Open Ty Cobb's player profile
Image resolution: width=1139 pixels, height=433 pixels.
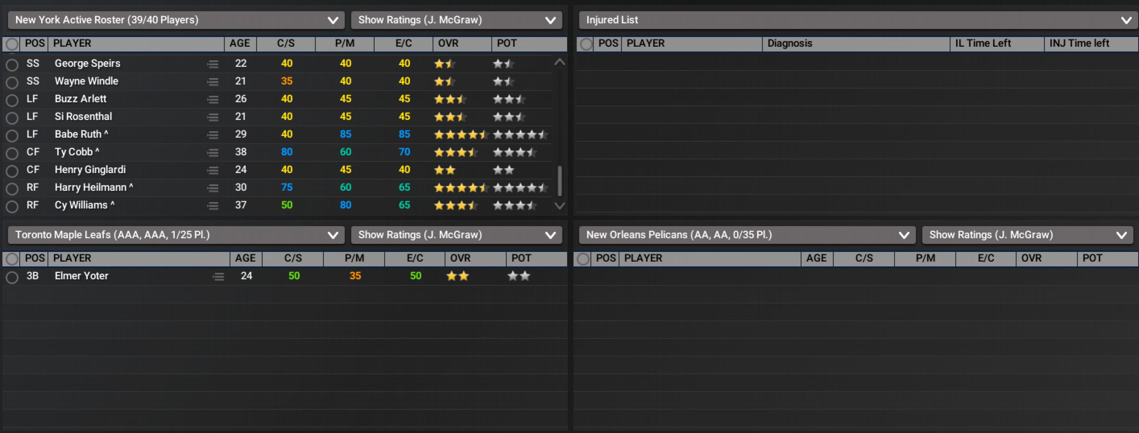coord(74,152)
